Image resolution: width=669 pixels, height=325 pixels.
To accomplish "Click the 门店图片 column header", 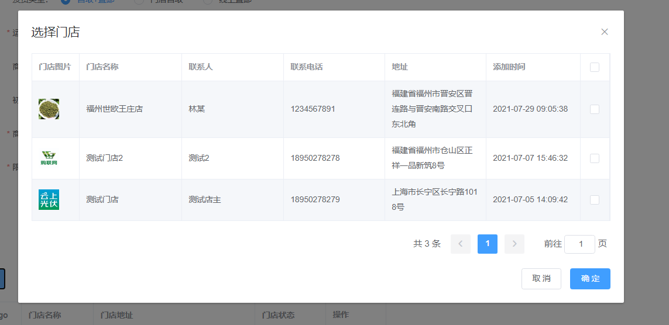I will (x=54, y=67).
